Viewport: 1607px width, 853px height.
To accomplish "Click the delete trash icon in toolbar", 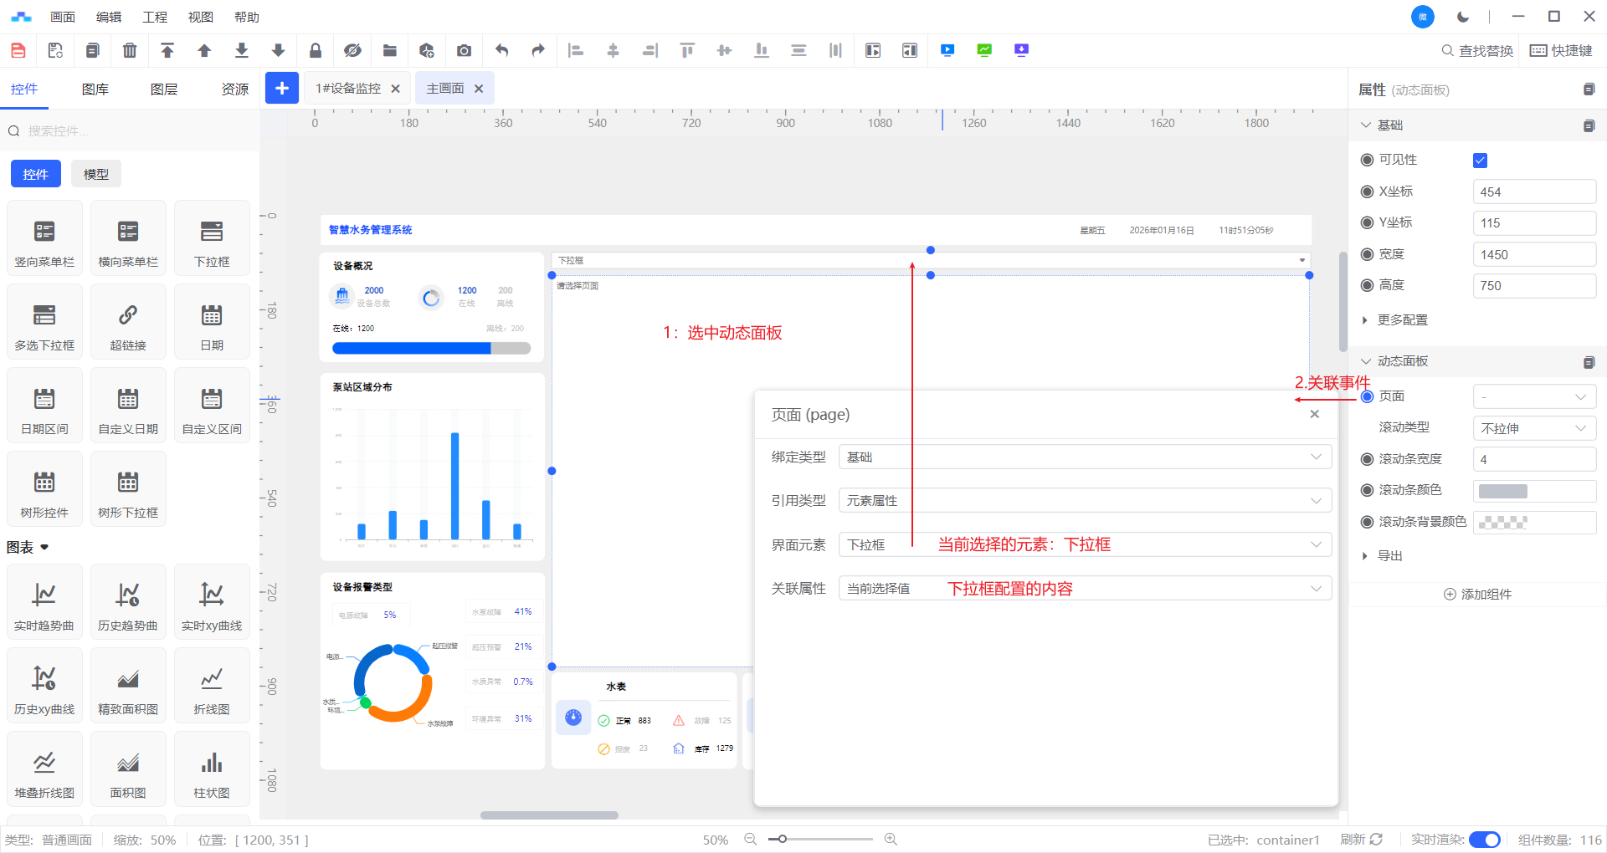I will tap(130, 51).
